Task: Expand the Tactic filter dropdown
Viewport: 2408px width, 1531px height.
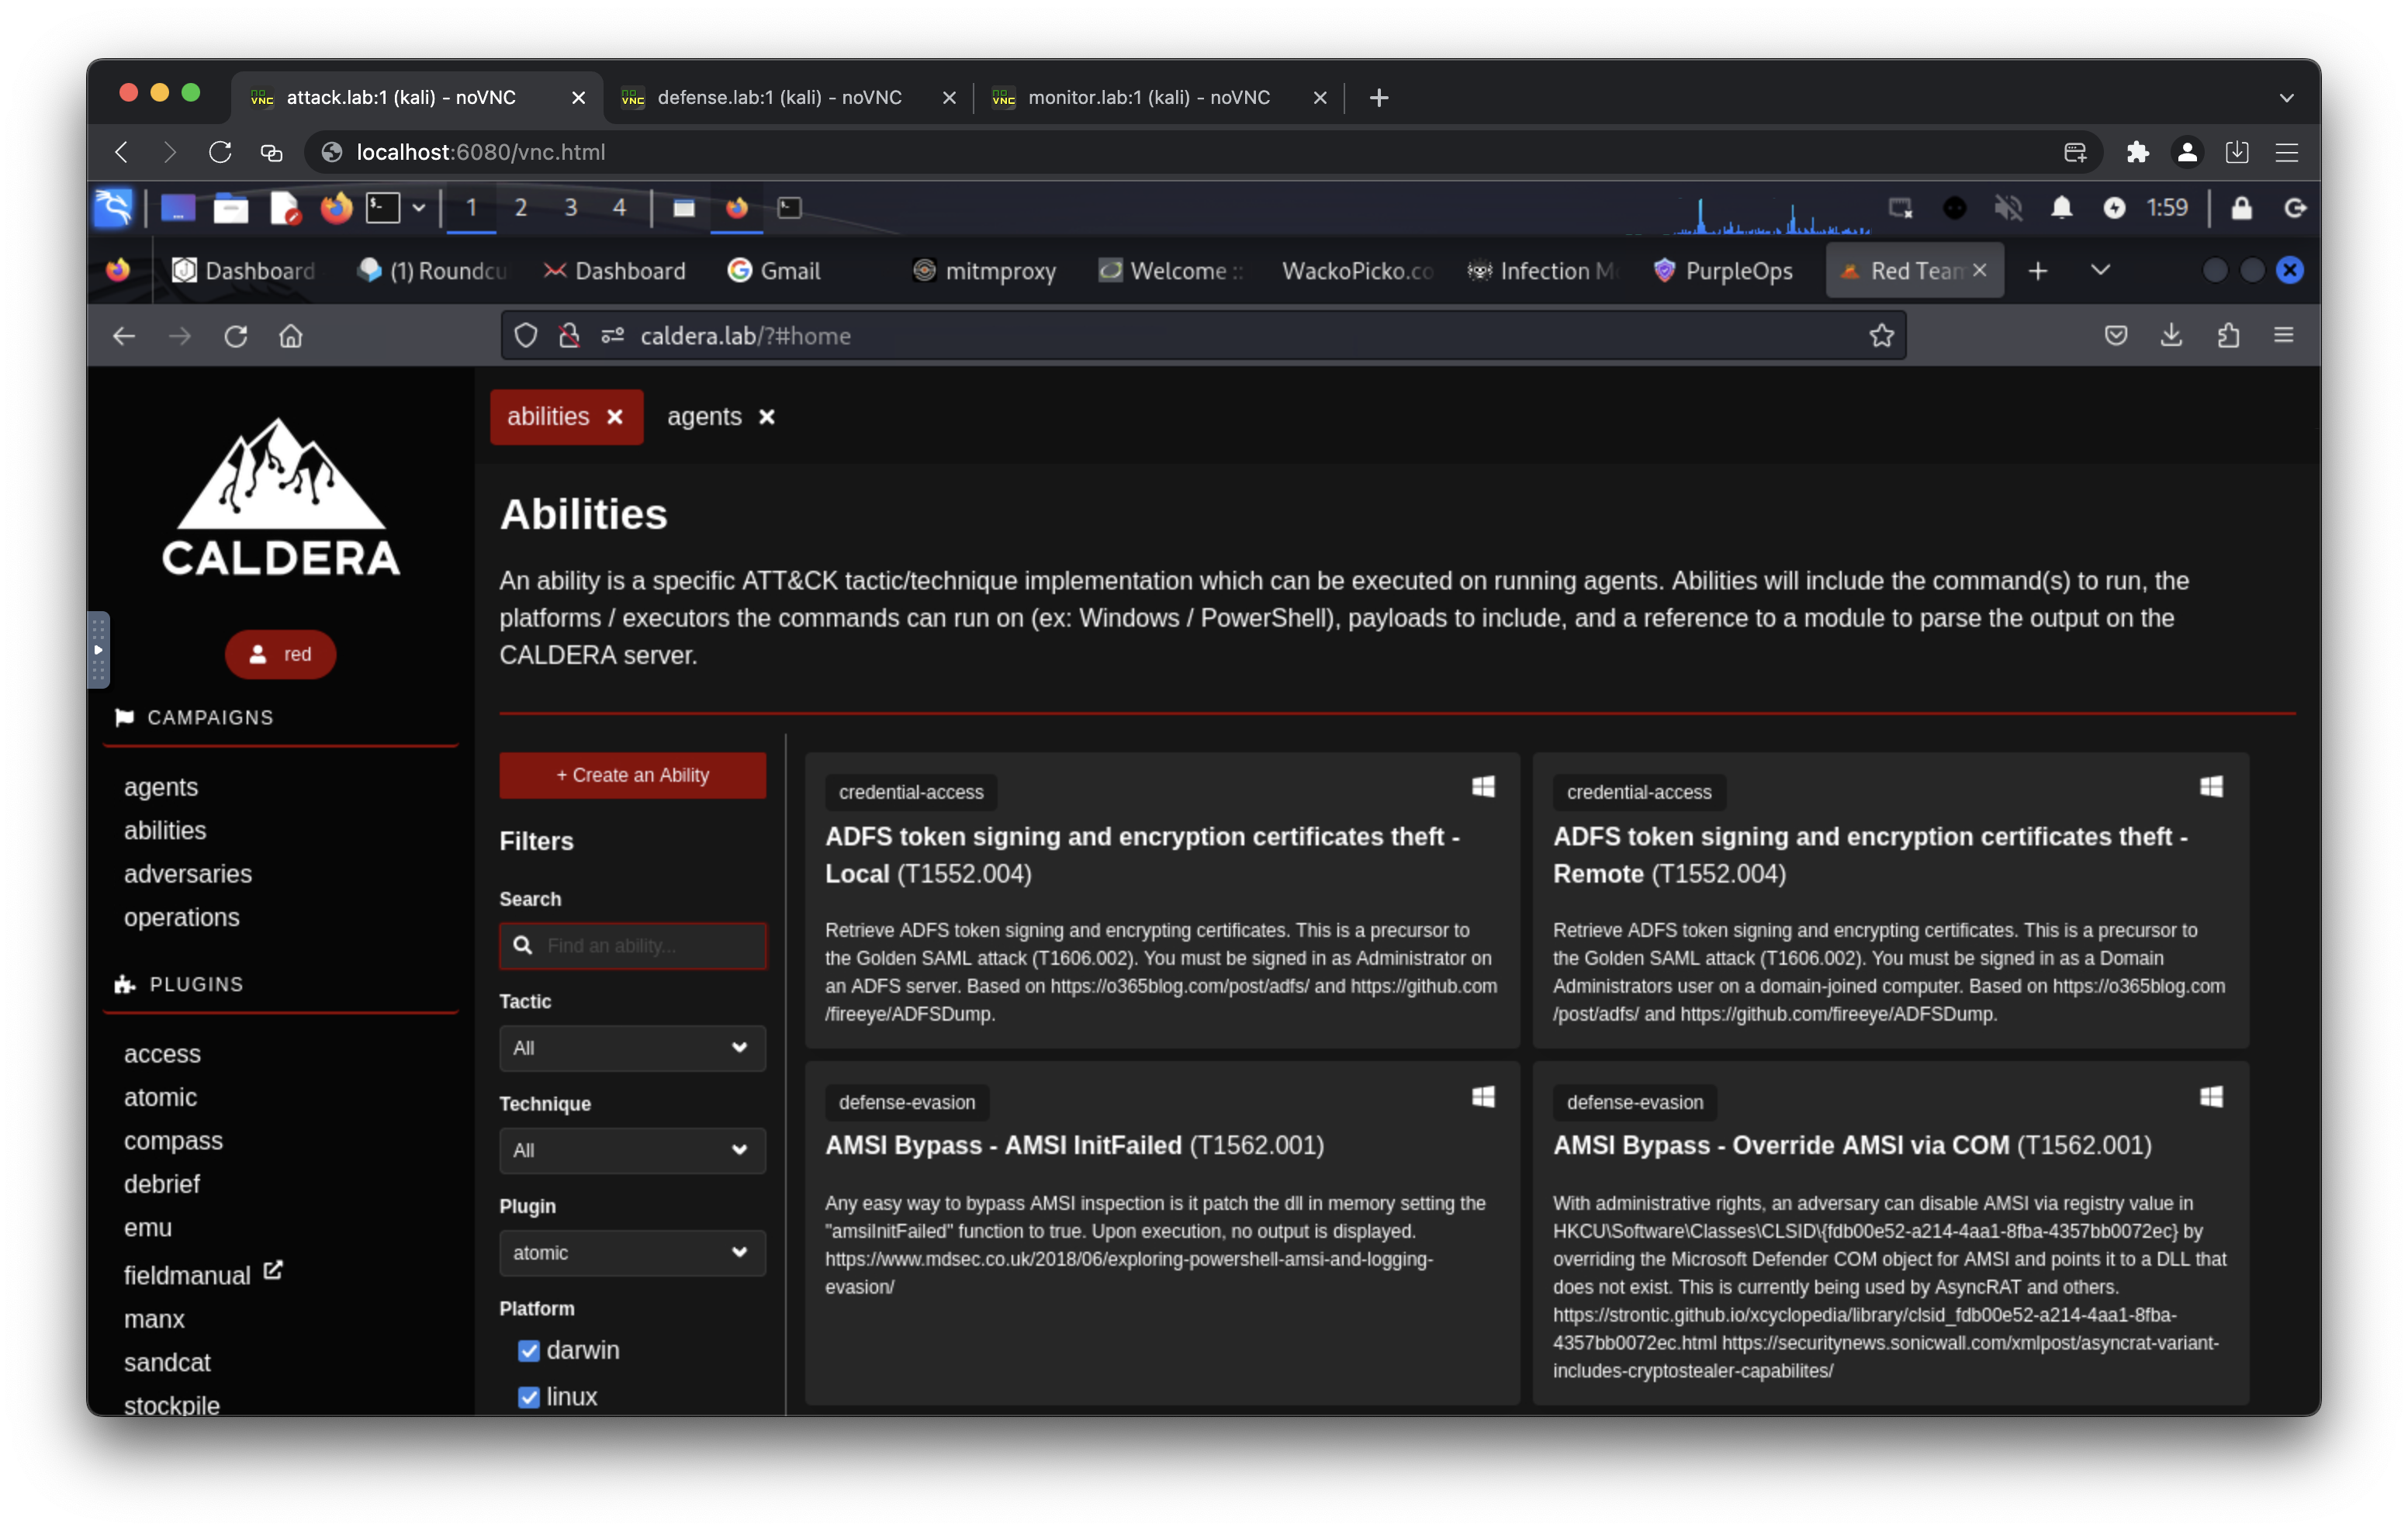Action: (x=632, y=1048)
